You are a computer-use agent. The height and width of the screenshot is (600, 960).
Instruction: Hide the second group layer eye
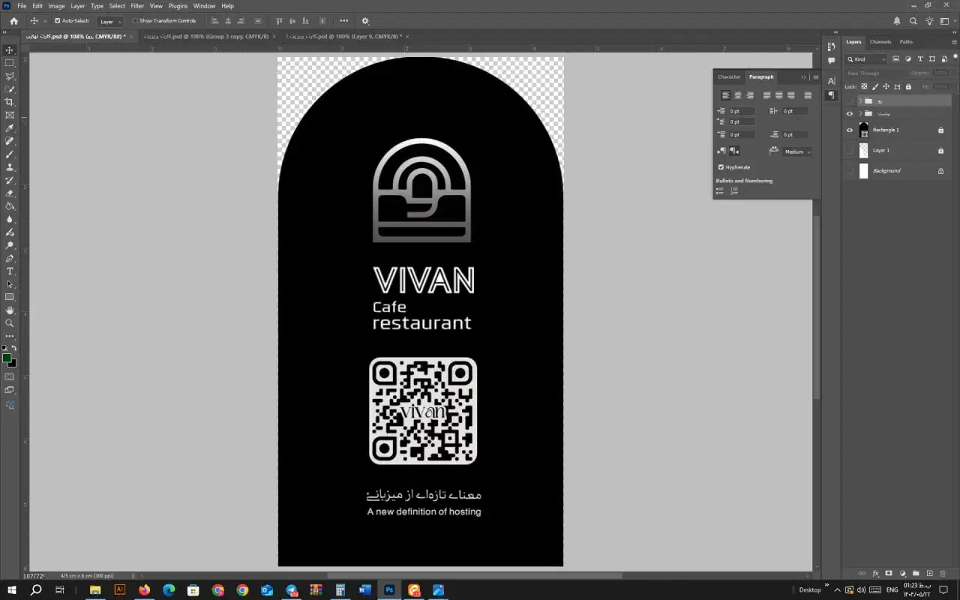click(x=849, y=113)
